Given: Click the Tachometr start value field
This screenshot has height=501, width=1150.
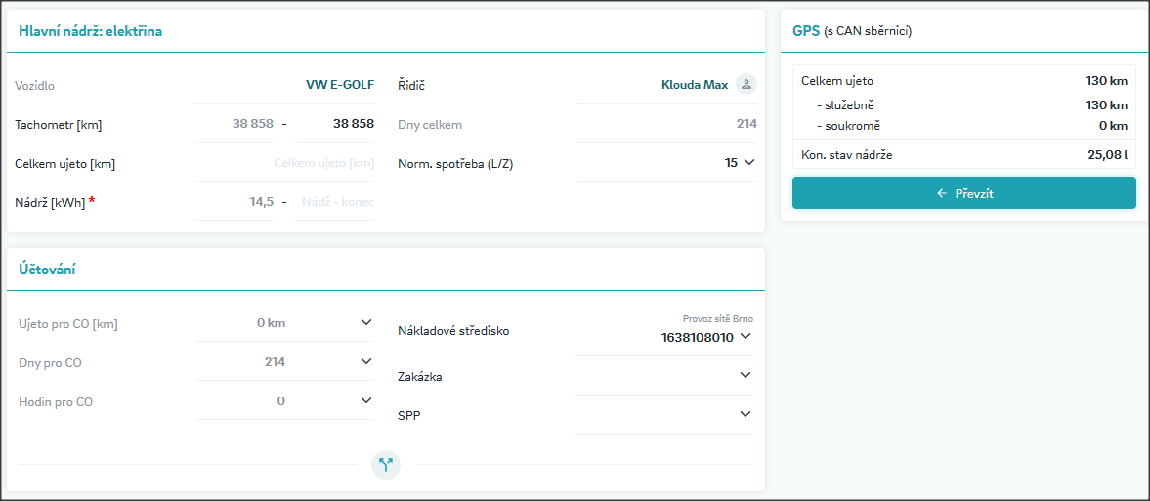Looking at the screenshot, I should (x=235, y=124).
